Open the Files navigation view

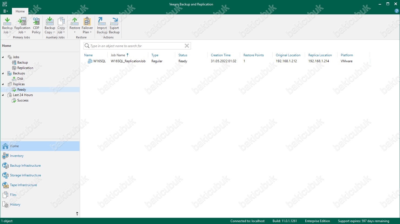point(40,195)
